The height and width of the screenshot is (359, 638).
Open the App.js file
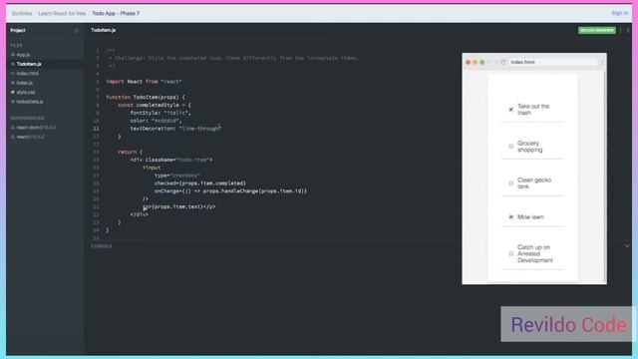23,55
